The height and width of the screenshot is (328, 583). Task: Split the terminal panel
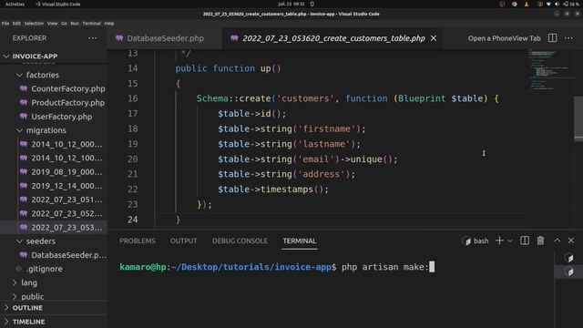525,241
